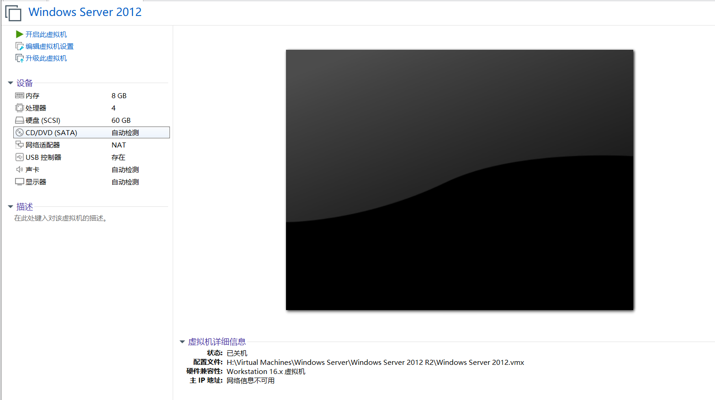Screen dimensions: 715x400
Task: Click the network adapter (网络适配器) icon
Action: click(x=20, y=145)
